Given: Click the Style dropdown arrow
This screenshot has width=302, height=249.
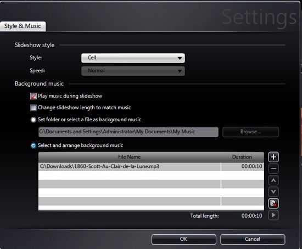Looking at the screenshot, I should [180, 58].
